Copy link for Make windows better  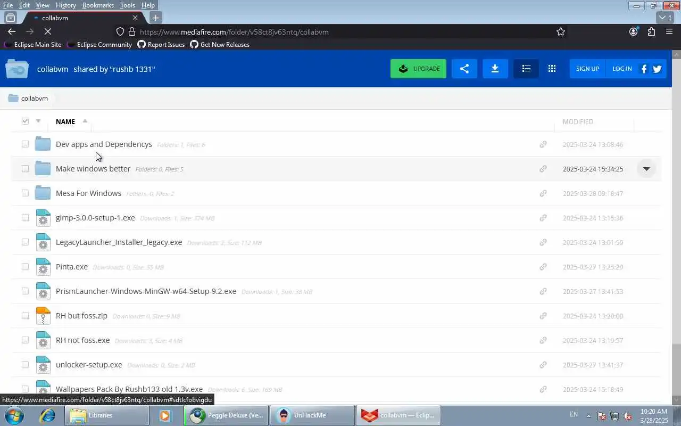pyautogui.click(x=543, y=169)
